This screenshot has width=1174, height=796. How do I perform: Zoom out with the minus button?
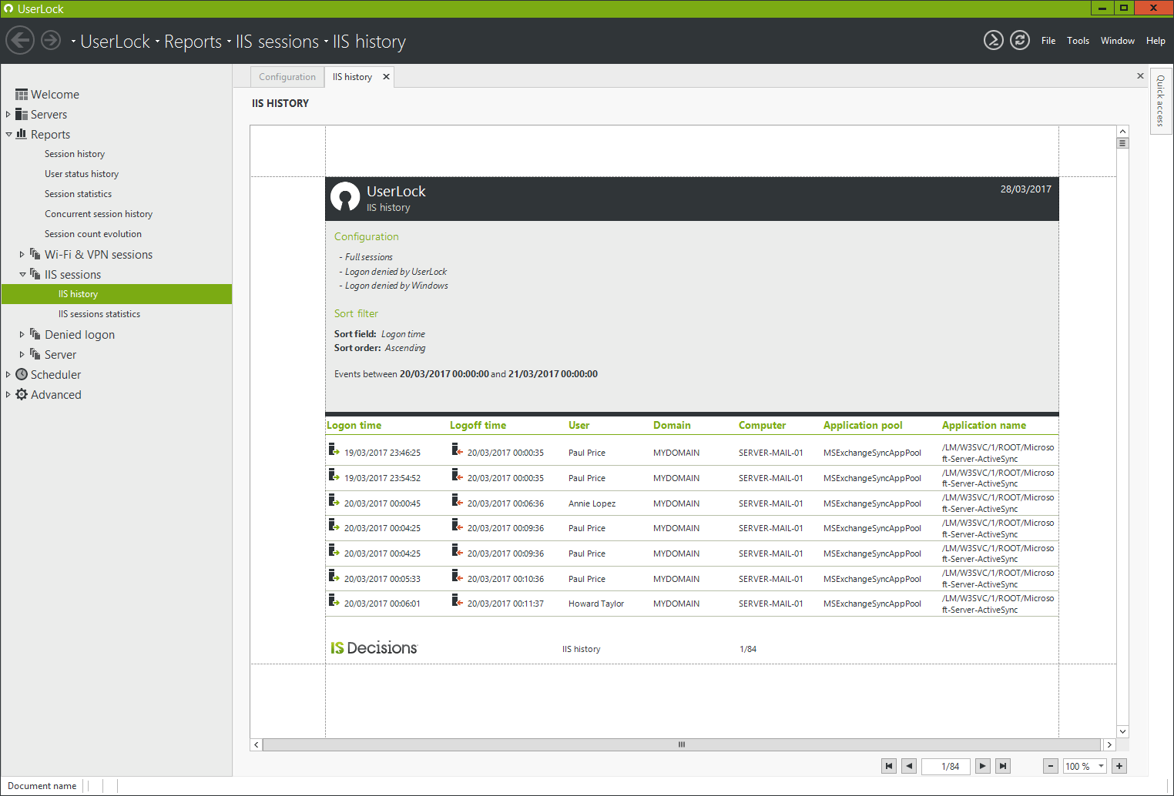(x=1051, y=766)
